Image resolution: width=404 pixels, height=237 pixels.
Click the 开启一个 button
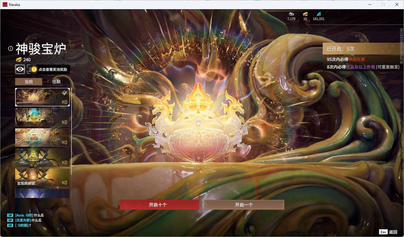(x=244, y=205)
